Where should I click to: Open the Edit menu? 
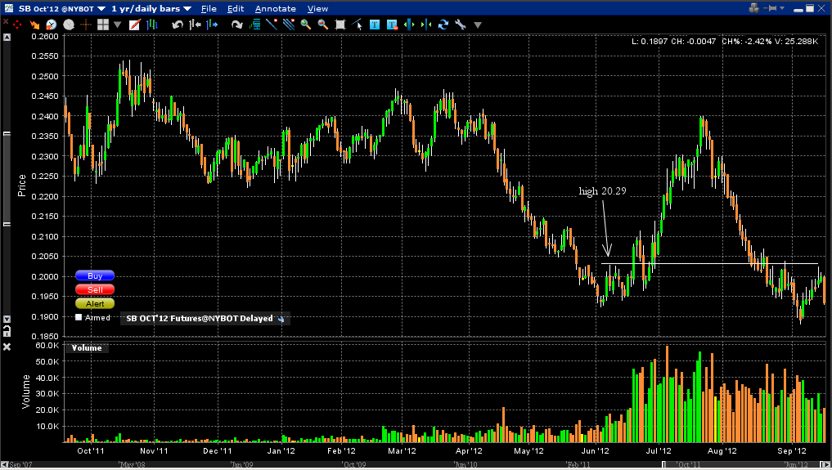coord(236,8)
